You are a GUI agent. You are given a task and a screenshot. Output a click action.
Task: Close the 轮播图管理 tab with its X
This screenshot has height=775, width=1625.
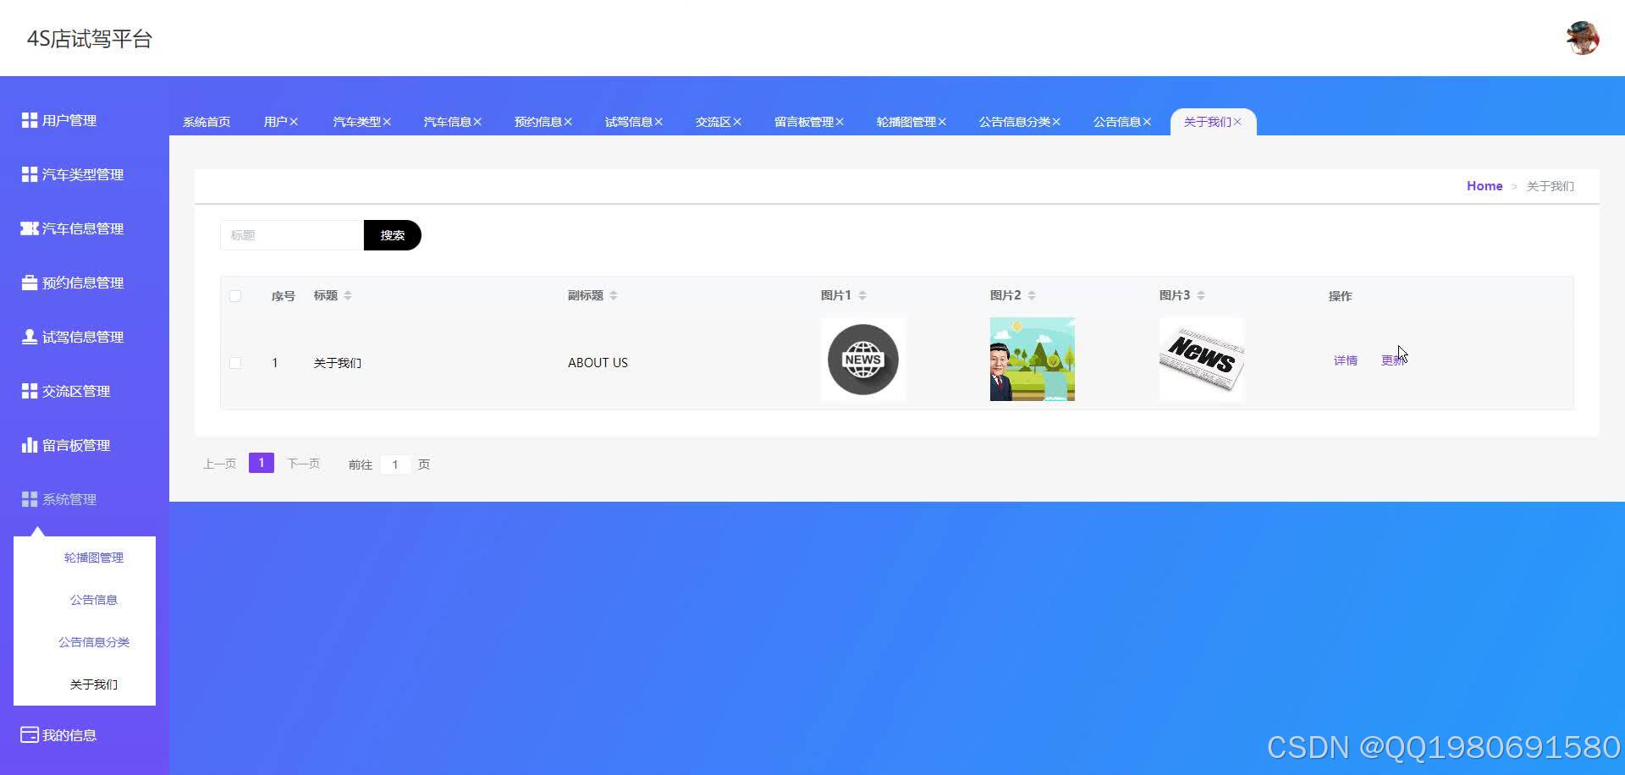click(942, 122)
